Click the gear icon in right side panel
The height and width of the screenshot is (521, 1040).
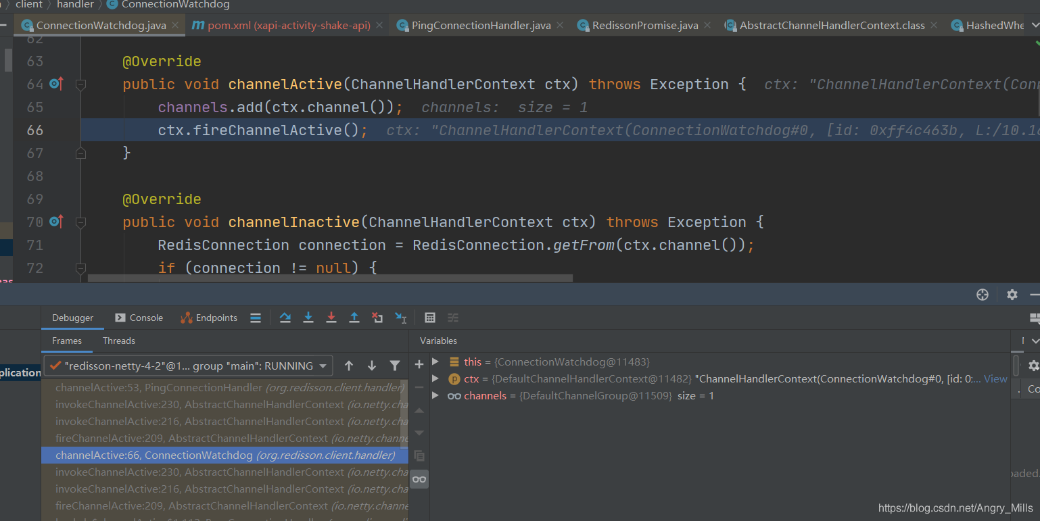point(1033,366)
